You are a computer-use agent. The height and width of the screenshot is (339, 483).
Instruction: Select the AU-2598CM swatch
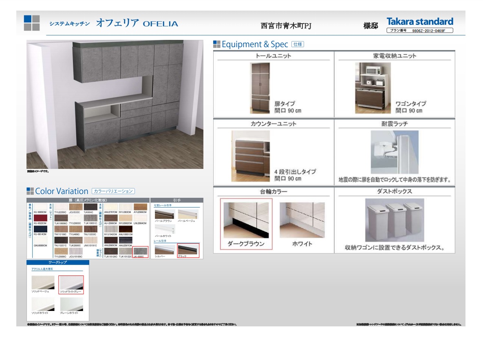pyautogui.click(x=111, y=218)
